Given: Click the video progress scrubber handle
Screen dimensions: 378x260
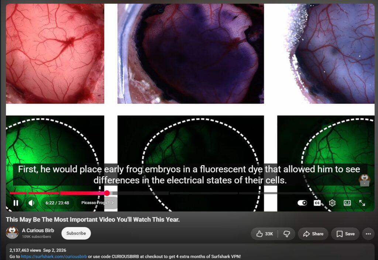Looking at the screenshot, I should (107, 193).
